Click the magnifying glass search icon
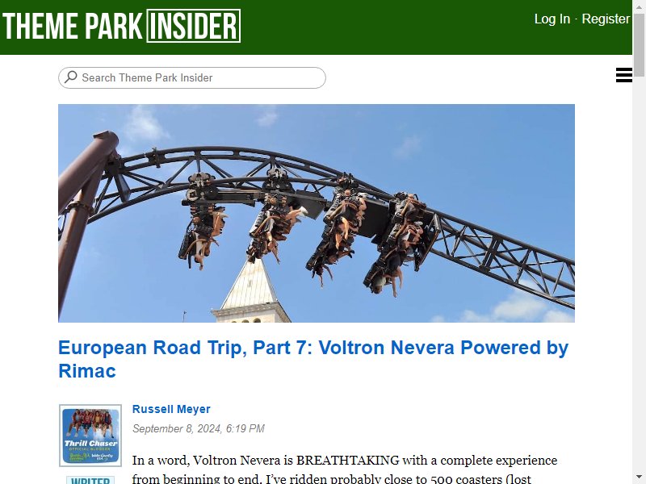The width and height of the screenshot is (646, 484). pos(71,77)
